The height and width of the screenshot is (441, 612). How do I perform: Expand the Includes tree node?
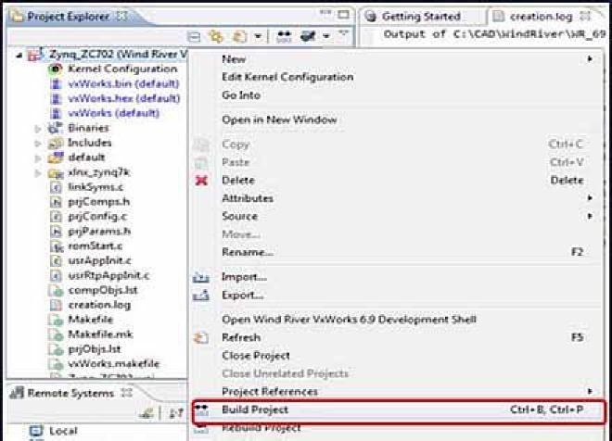point(38,144)
